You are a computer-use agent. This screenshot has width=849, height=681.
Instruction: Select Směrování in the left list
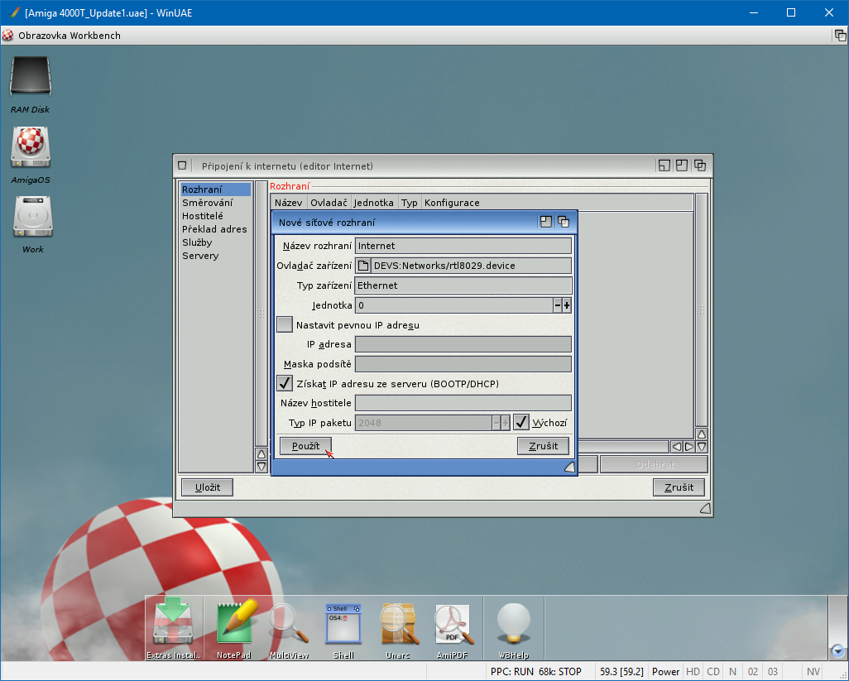coord(207,203)
